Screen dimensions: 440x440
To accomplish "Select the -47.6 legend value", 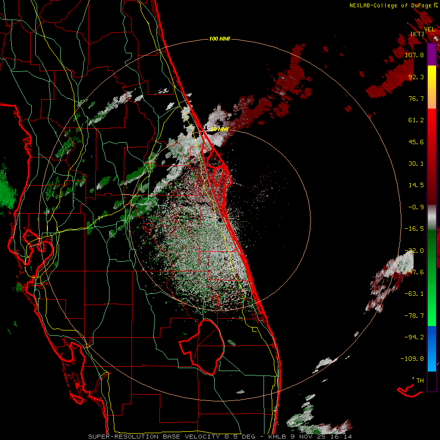I will coord(414,272).
